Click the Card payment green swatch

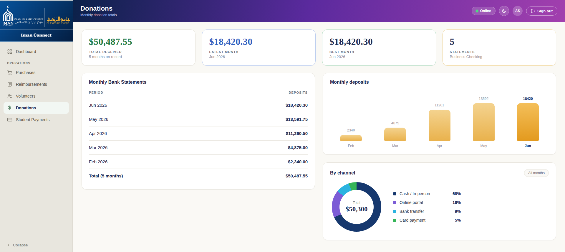pos(395,220)
